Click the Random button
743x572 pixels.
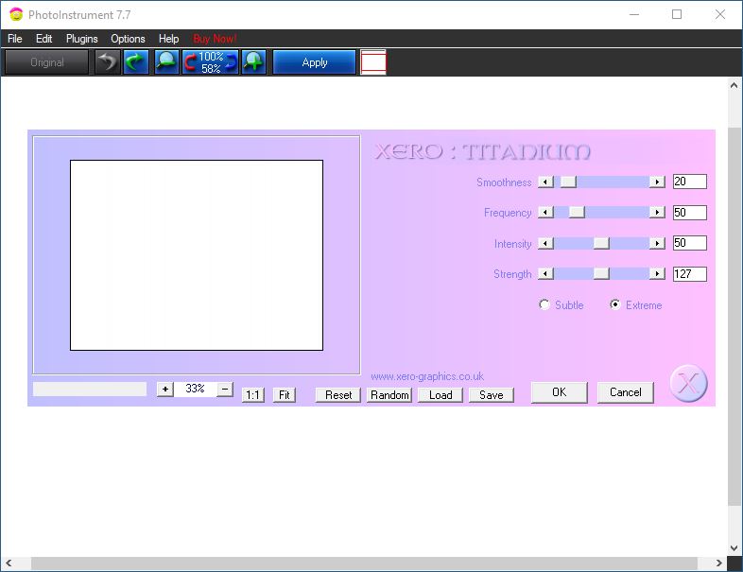tap(389, 395)
